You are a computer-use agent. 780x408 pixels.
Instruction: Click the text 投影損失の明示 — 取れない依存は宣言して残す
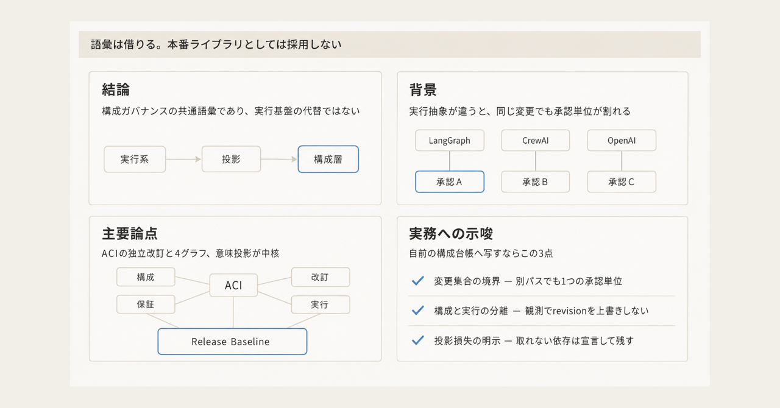coord(534,340)
